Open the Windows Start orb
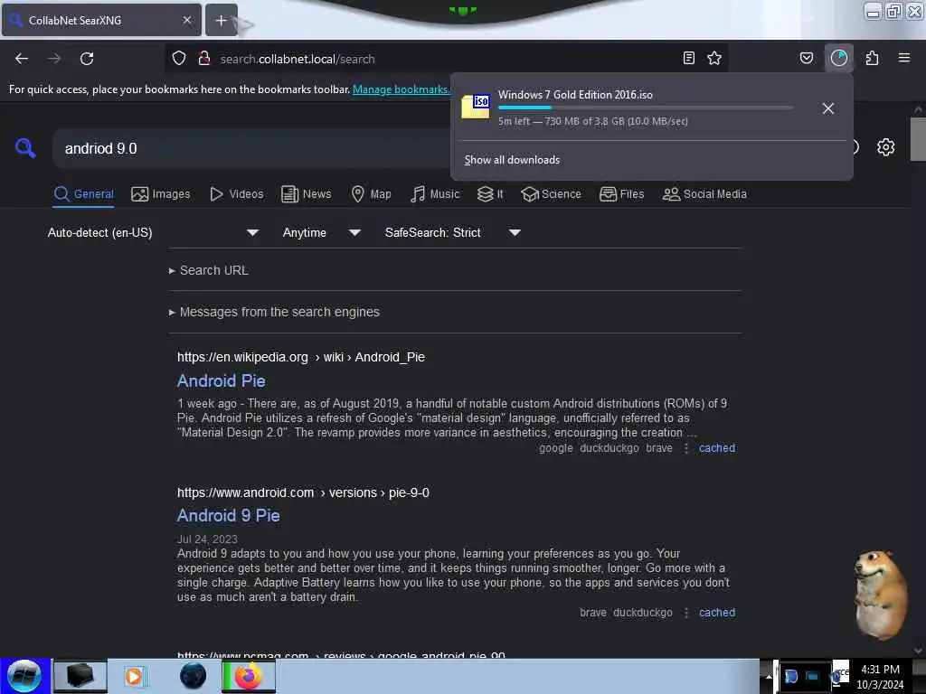926x694 pixels. [x=24, y=676]
